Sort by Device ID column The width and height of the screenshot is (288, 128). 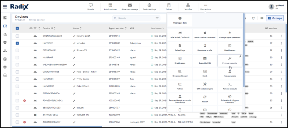pyautogui.click(x=54, y=28)
